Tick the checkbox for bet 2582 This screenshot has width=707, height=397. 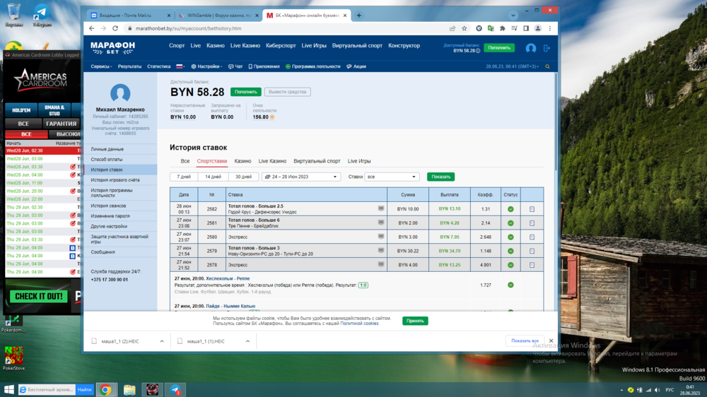click(532, 209)
